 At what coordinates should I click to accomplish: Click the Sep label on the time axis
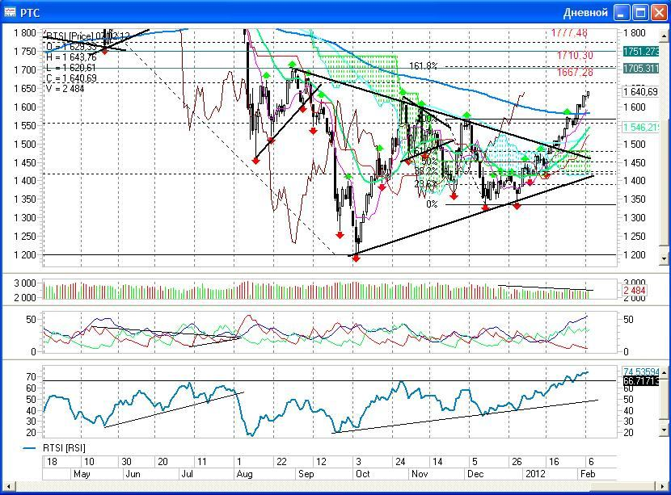pos(306,474)
